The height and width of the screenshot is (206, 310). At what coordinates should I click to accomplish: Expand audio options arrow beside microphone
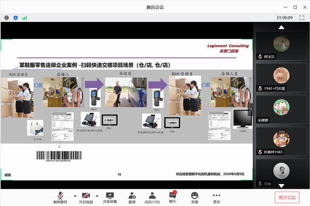pos(73,195)
